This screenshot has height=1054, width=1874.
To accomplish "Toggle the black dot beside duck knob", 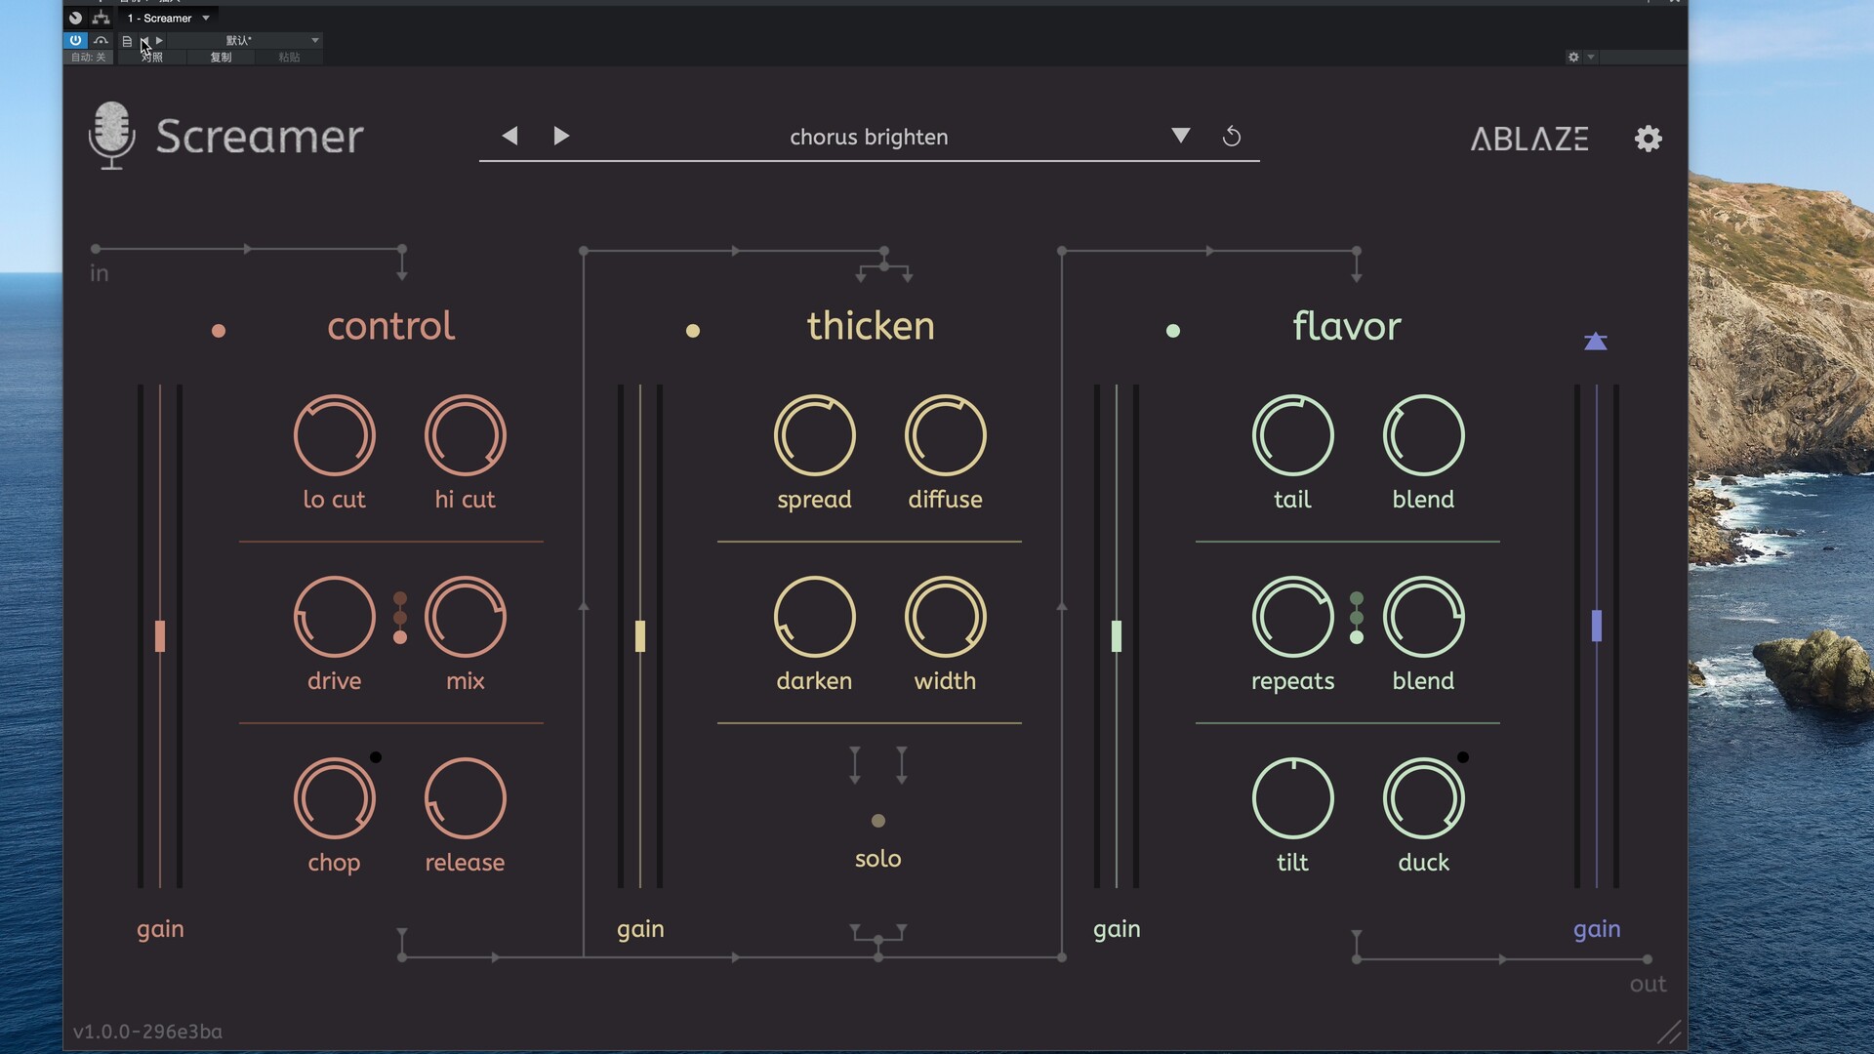I will coord(1463,757).
